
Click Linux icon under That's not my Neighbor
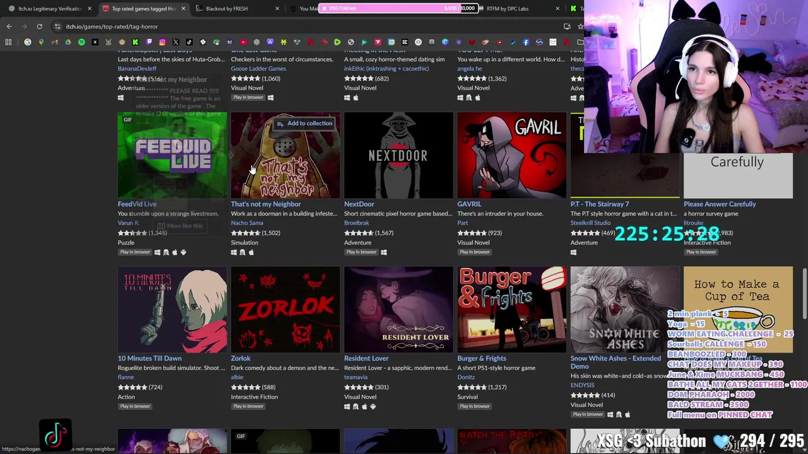click(242, 252)
